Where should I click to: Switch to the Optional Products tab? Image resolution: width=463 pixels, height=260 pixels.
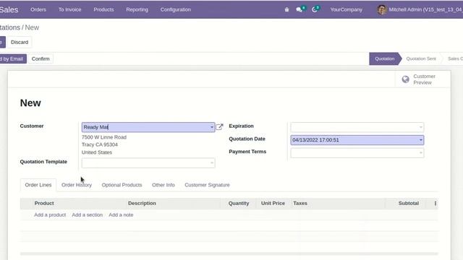point(122,185)
